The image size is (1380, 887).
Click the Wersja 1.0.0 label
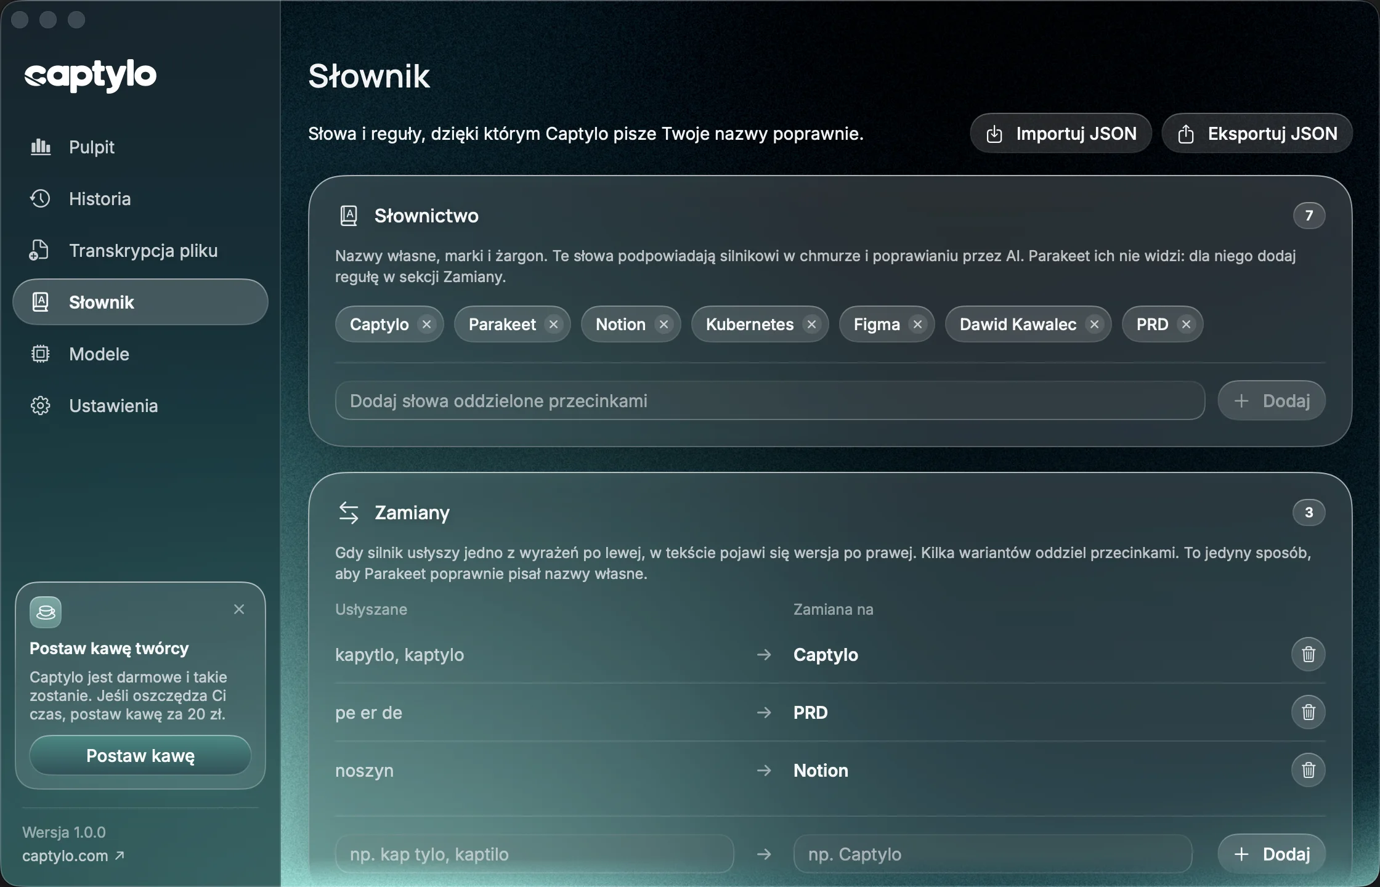pyautogui.click(x=64, y=832)
